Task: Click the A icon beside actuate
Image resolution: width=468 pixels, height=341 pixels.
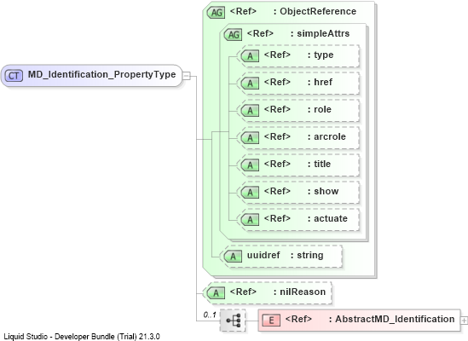Action: [250, 220]
